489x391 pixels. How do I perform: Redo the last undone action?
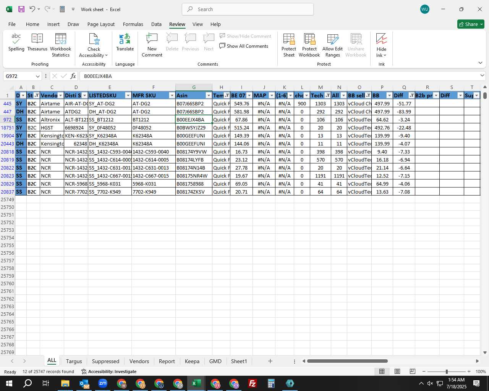pos(47,9)
